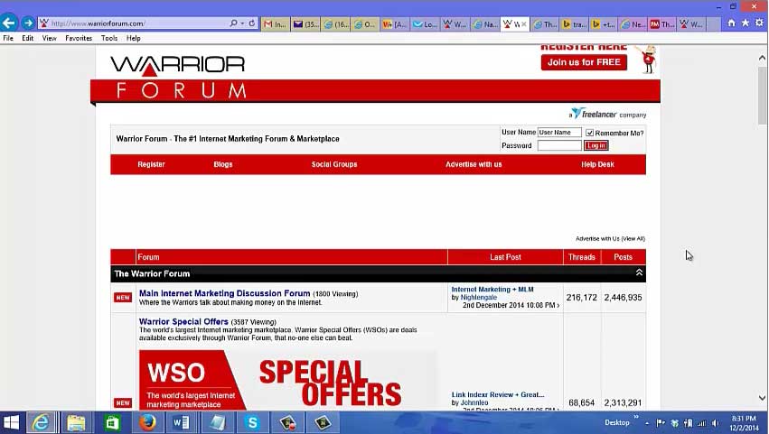Click the volume speaker tray icon

pyautogui.click(x=715, y=423)
